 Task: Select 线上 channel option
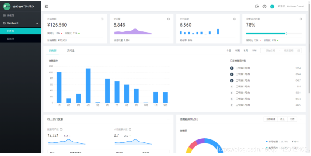pyautogui.click(x=282, y=119)
